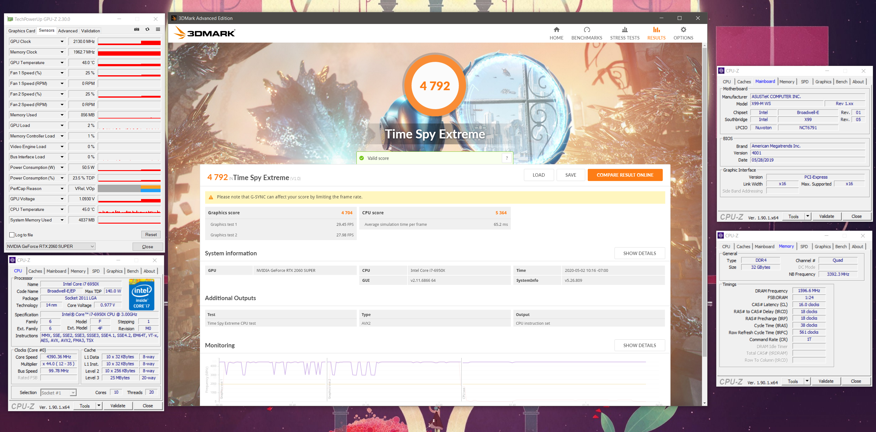Open Caches tab in bottom-left CPU-Z

[x=35, y=271]
